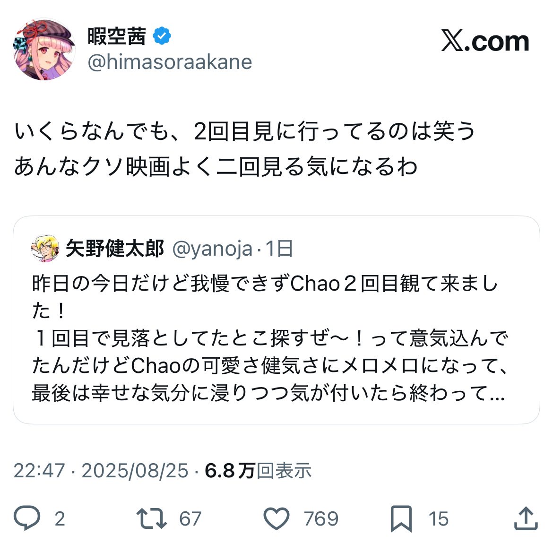View the 6.8万回表示 view count details
This screenshot has width=553, height=552.
[258, 471]
